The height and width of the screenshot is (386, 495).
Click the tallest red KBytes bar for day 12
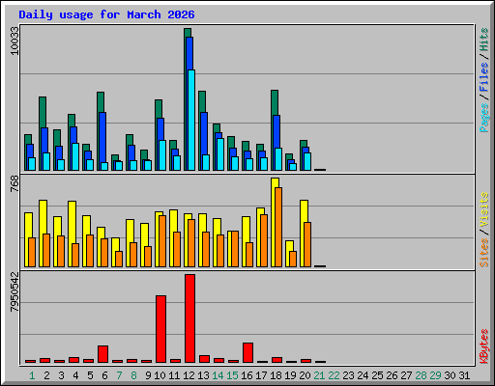pos(189,318)
